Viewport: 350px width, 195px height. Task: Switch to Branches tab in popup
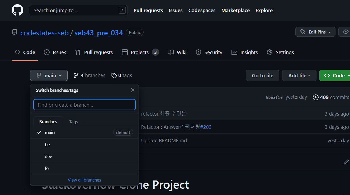[x=48, y=122]
